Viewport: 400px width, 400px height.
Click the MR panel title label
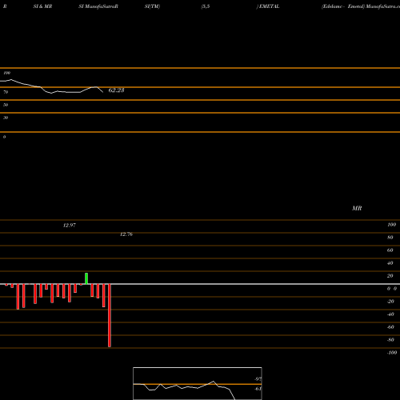[x=357, y=208]
